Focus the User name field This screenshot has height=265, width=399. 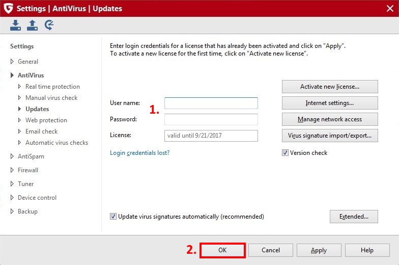(x=211, y=103)
